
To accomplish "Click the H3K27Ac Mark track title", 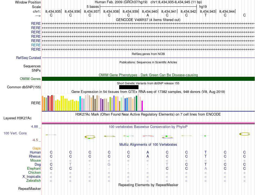I will (x=148, y=114).
